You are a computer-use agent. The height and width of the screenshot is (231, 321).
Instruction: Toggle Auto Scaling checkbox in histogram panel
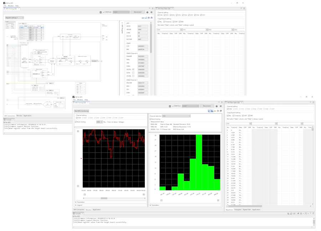point(151,119)
